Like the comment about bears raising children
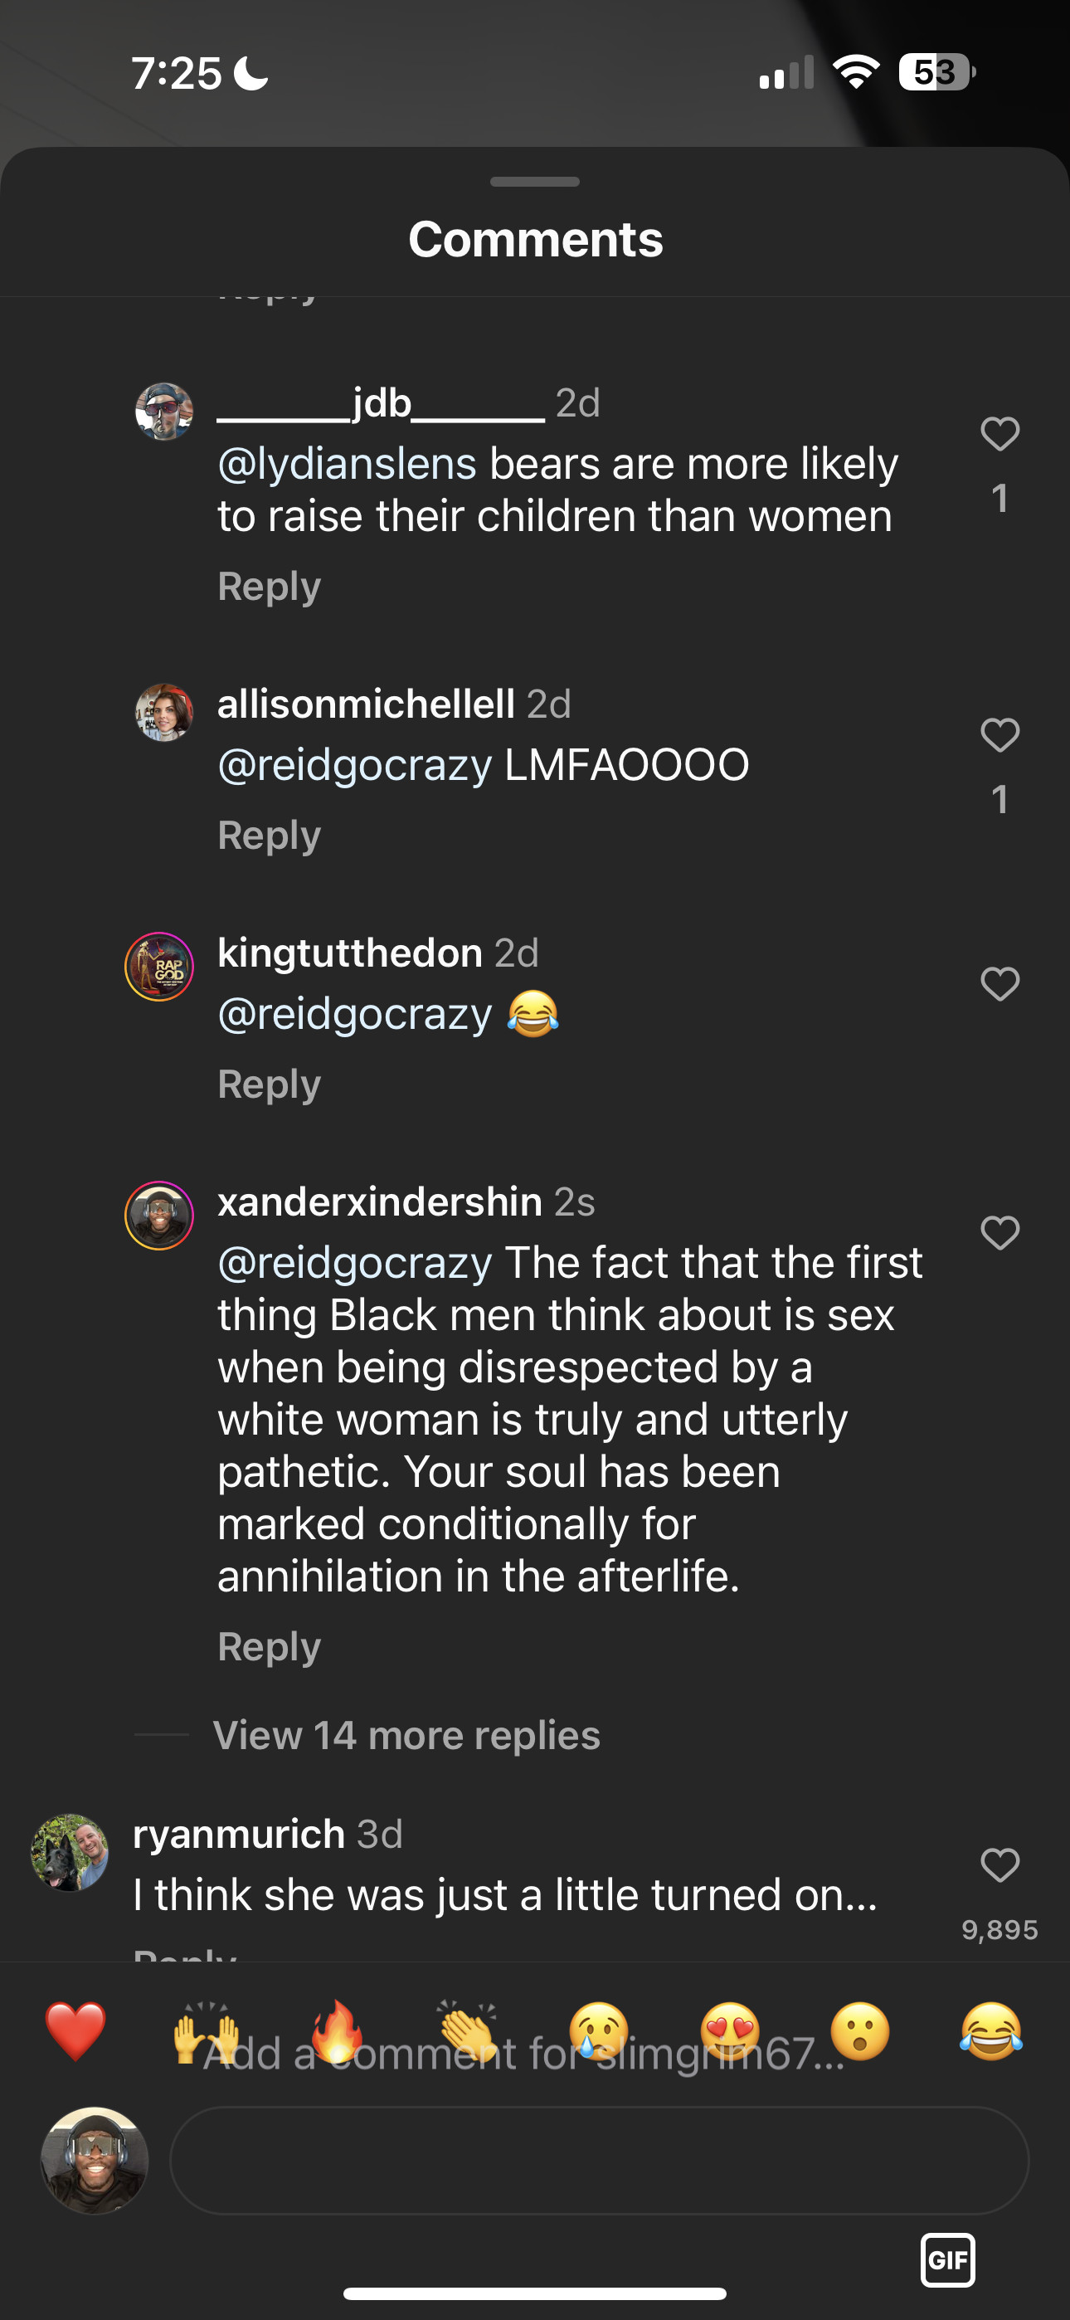The image size is (1070, 2320). click(x=999, y=434)
